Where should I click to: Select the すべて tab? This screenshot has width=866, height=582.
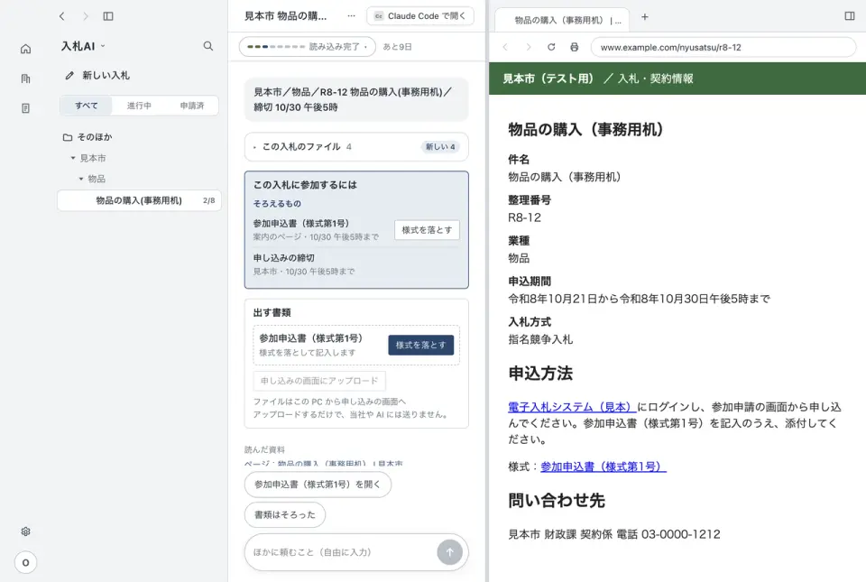tap(87, 106)
